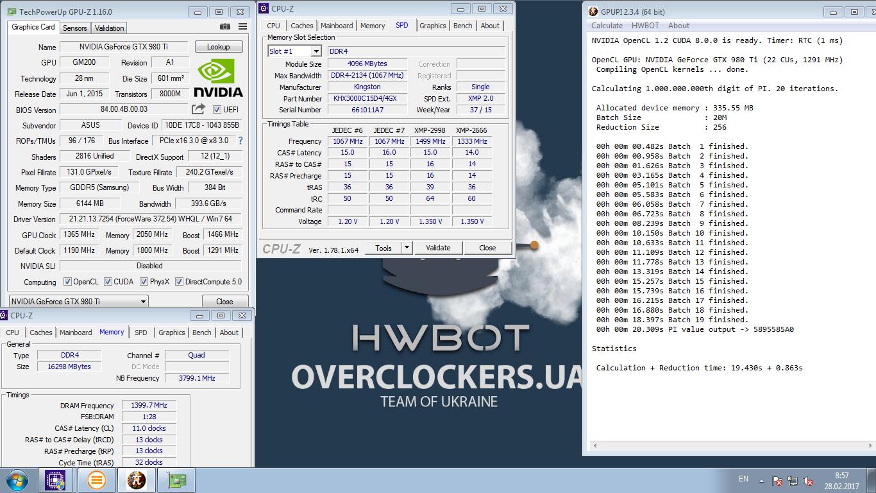Viewport: 876px width, 493px height.
Task: Toggle the DirectCompute 5.0 checkbox
Action: (x=179, y=282)
